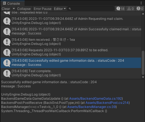
Task: Open the Console tab
Action: (x=12, y=3)
